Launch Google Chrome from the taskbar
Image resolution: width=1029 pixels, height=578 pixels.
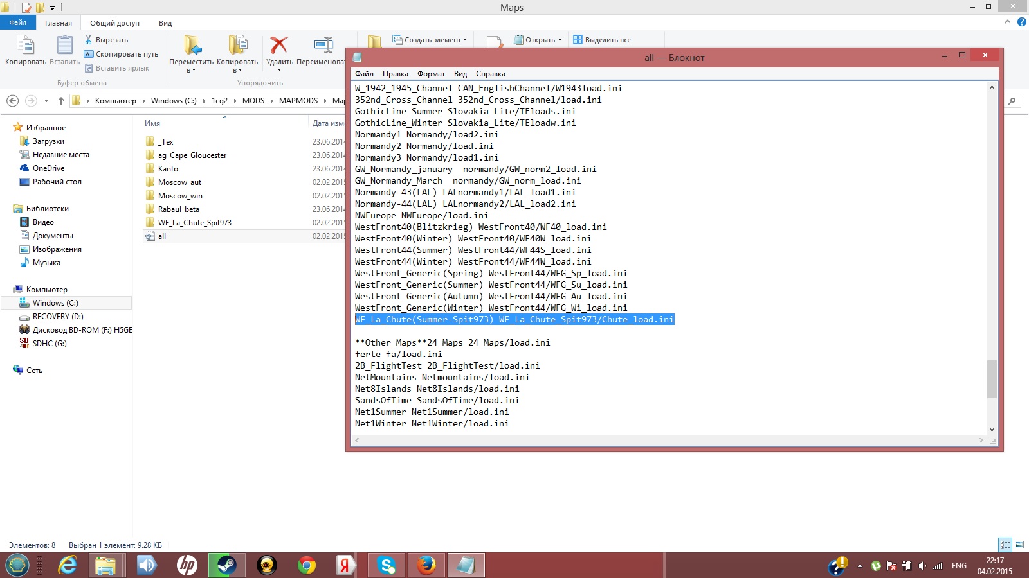307,565
